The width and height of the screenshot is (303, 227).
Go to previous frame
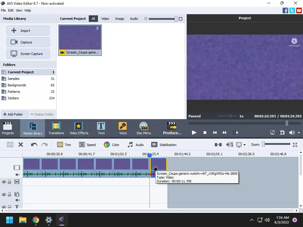click(x=215, y=133)
